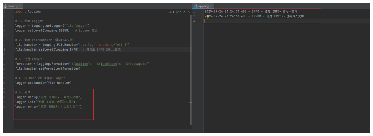Jump to next highlighted problem arrow
This screenshot has width=373, height=136.
[189, 12]
